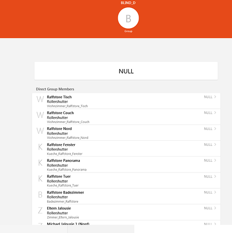Image resolution: width=232 pixels, height=233 pixels.
Task: Select the Raffstore Badezimmer list entry
Action: [126, 196]
